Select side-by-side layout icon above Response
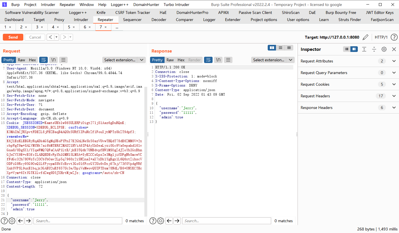The image size is (399, 233). click(x=272, y=48)
